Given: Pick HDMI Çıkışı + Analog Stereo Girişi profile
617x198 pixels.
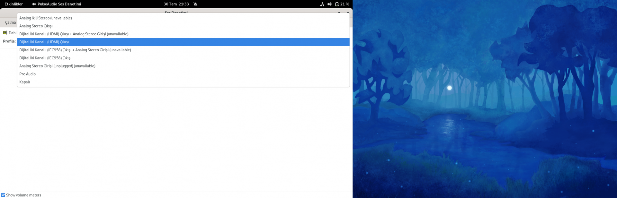Looking at the screenshot, I should [x=183, y=34].
